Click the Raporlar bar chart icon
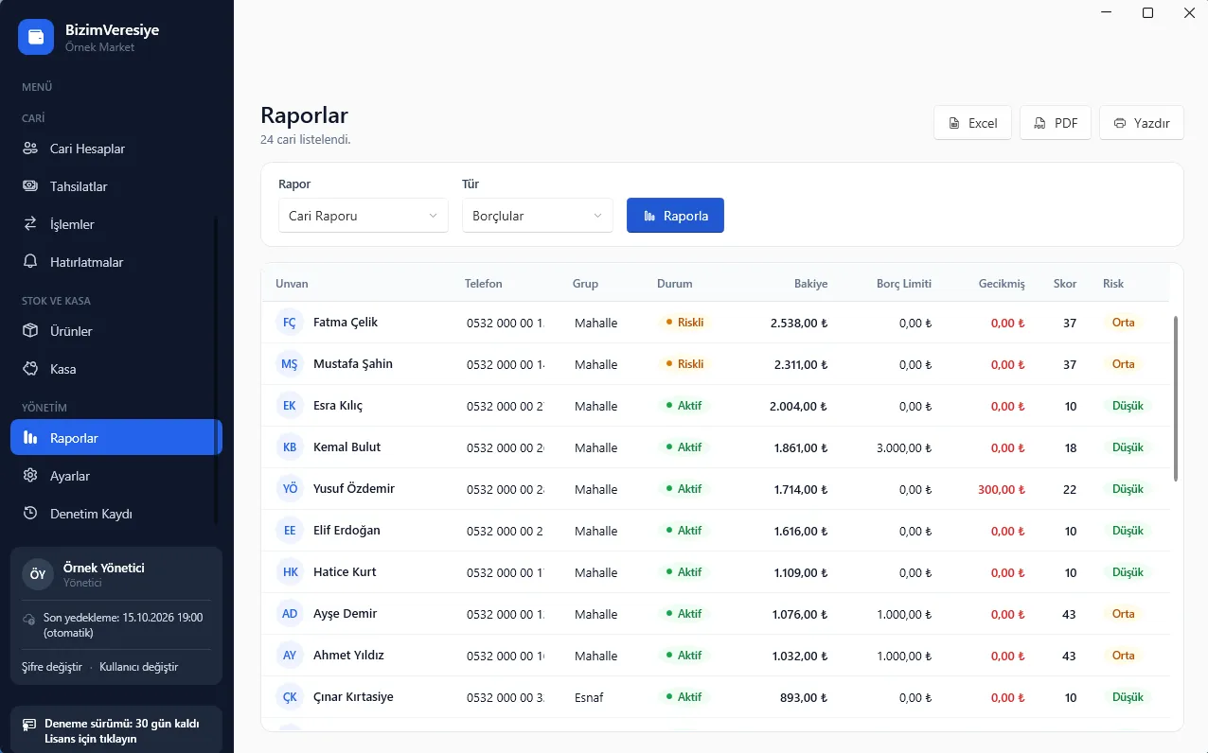Image resolution: width=1208 pixels, height=753 pixels. (30, 438)
